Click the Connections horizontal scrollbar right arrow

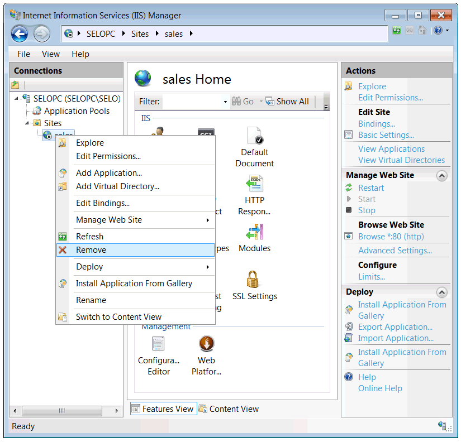point(117,411)
